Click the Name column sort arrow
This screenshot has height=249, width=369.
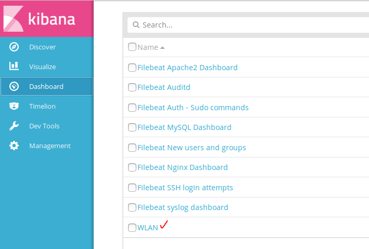[162, 48]
